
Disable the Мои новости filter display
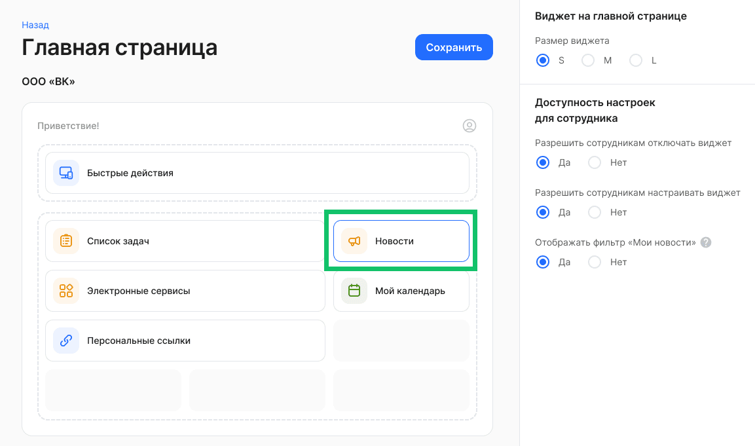coord(595,262)
